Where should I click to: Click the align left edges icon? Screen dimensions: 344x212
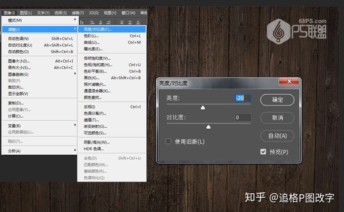[92, 22]
